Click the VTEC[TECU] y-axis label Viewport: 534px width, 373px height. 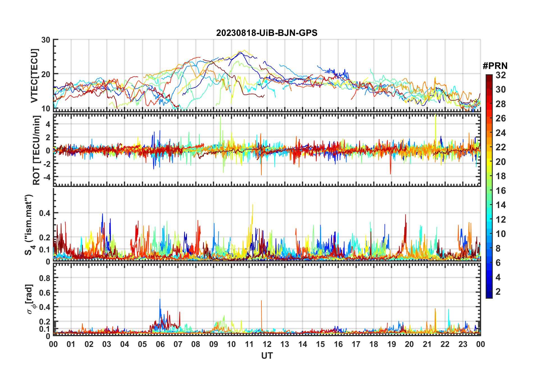tap(34, 76)
